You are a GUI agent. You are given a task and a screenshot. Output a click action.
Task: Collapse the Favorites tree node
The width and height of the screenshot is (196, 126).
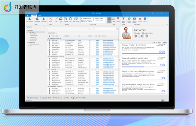(x=27, y=30)
